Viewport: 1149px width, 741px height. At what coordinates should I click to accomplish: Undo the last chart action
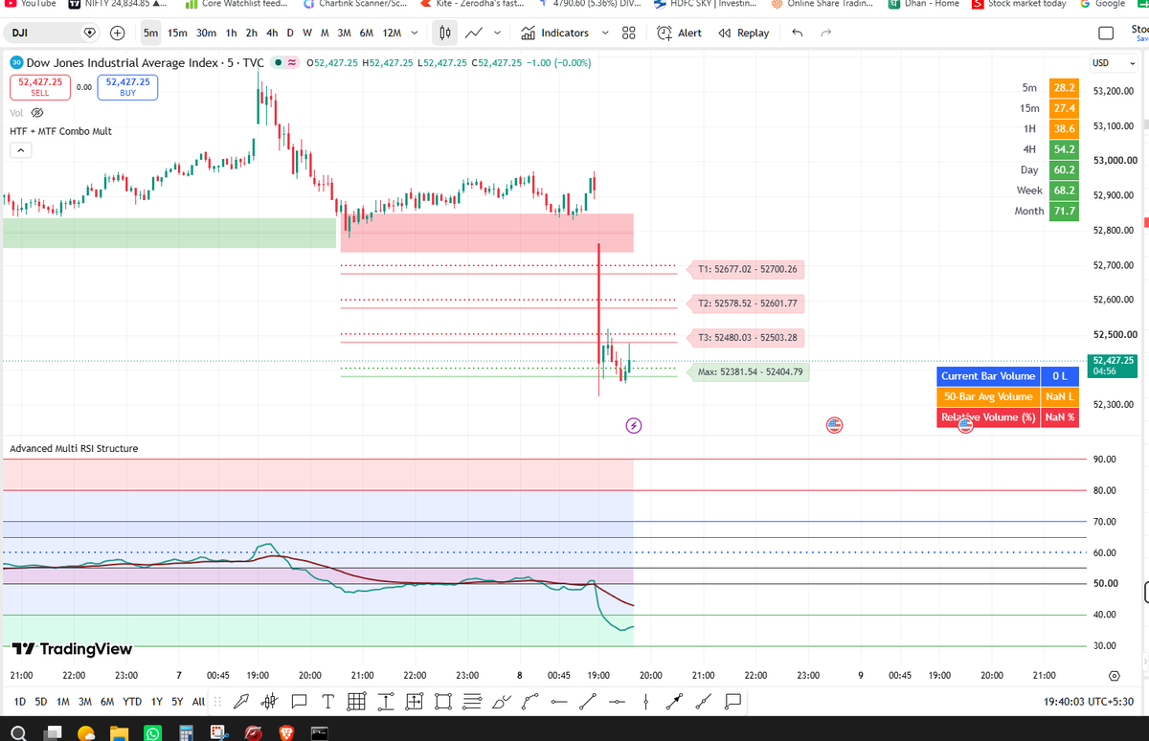(798, 33)
